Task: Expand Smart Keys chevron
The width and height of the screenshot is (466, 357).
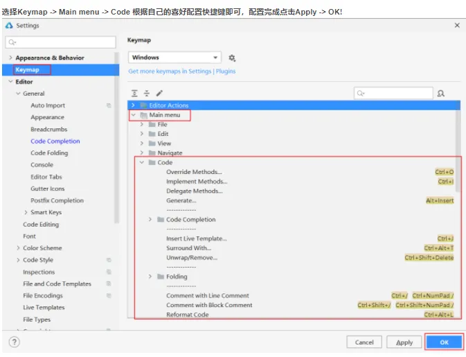Action: [x=26, y=212]
